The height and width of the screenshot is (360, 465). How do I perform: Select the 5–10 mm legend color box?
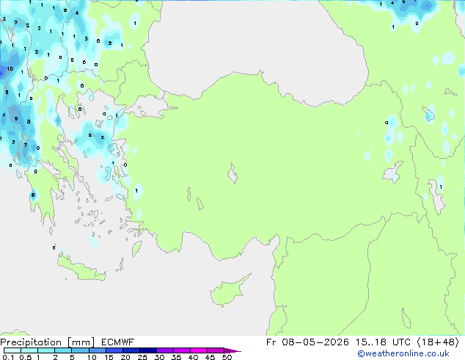(x=80, y=350)
